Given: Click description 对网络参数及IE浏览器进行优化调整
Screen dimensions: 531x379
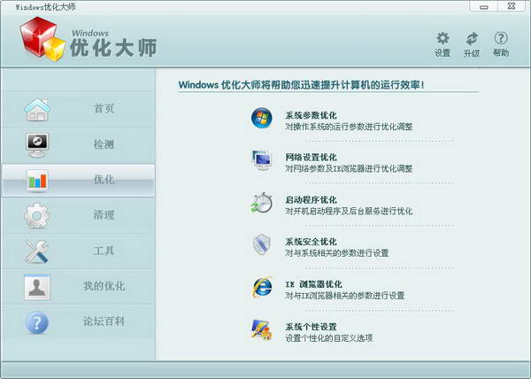Looking at the screenshot, I should tap(349, 168).
